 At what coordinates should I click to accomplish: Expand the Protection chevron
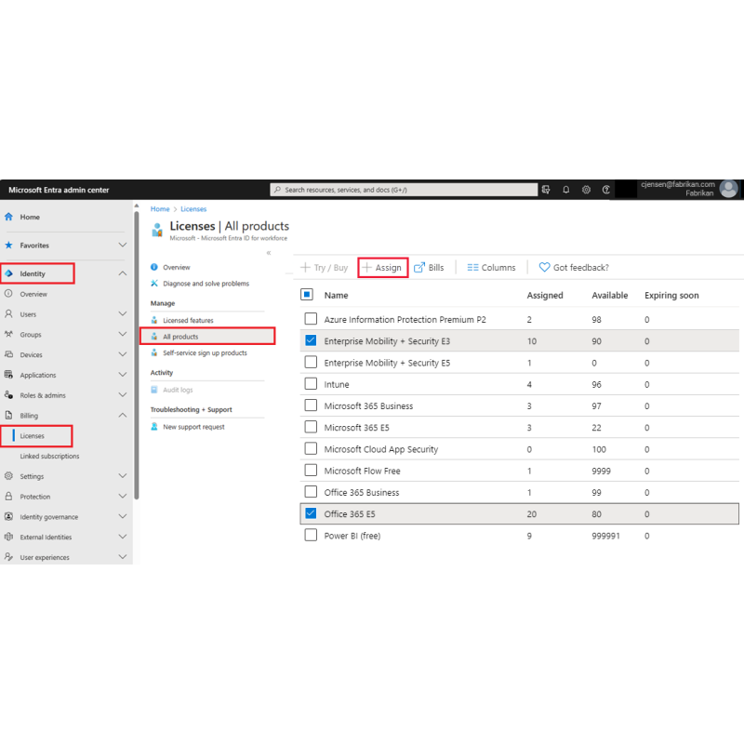click(123, 496)
